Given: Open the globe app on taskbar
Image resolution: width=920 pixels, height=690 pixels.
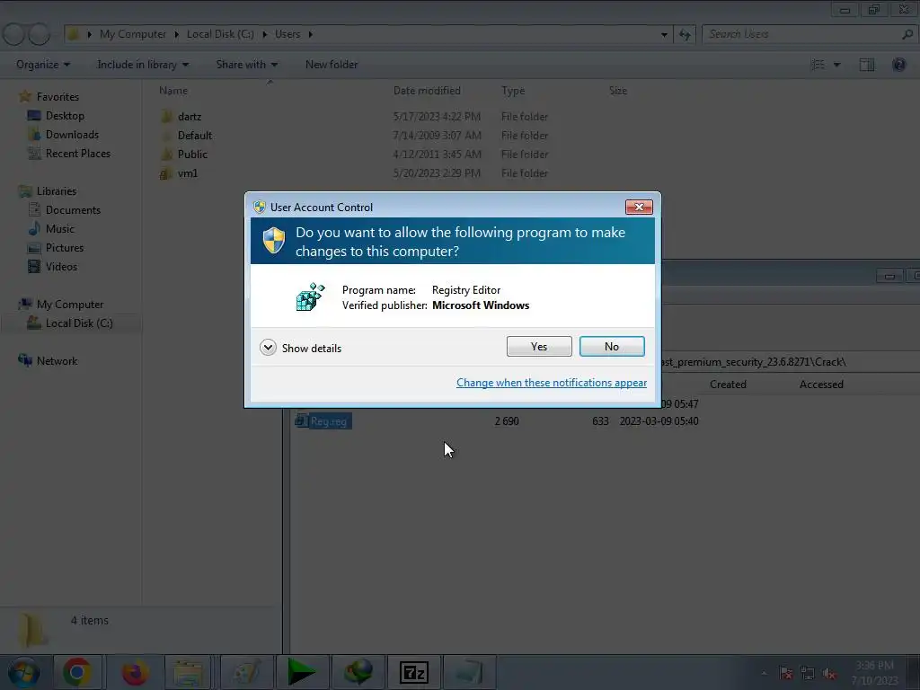Looking at the screenshot, I should (358, 672).
